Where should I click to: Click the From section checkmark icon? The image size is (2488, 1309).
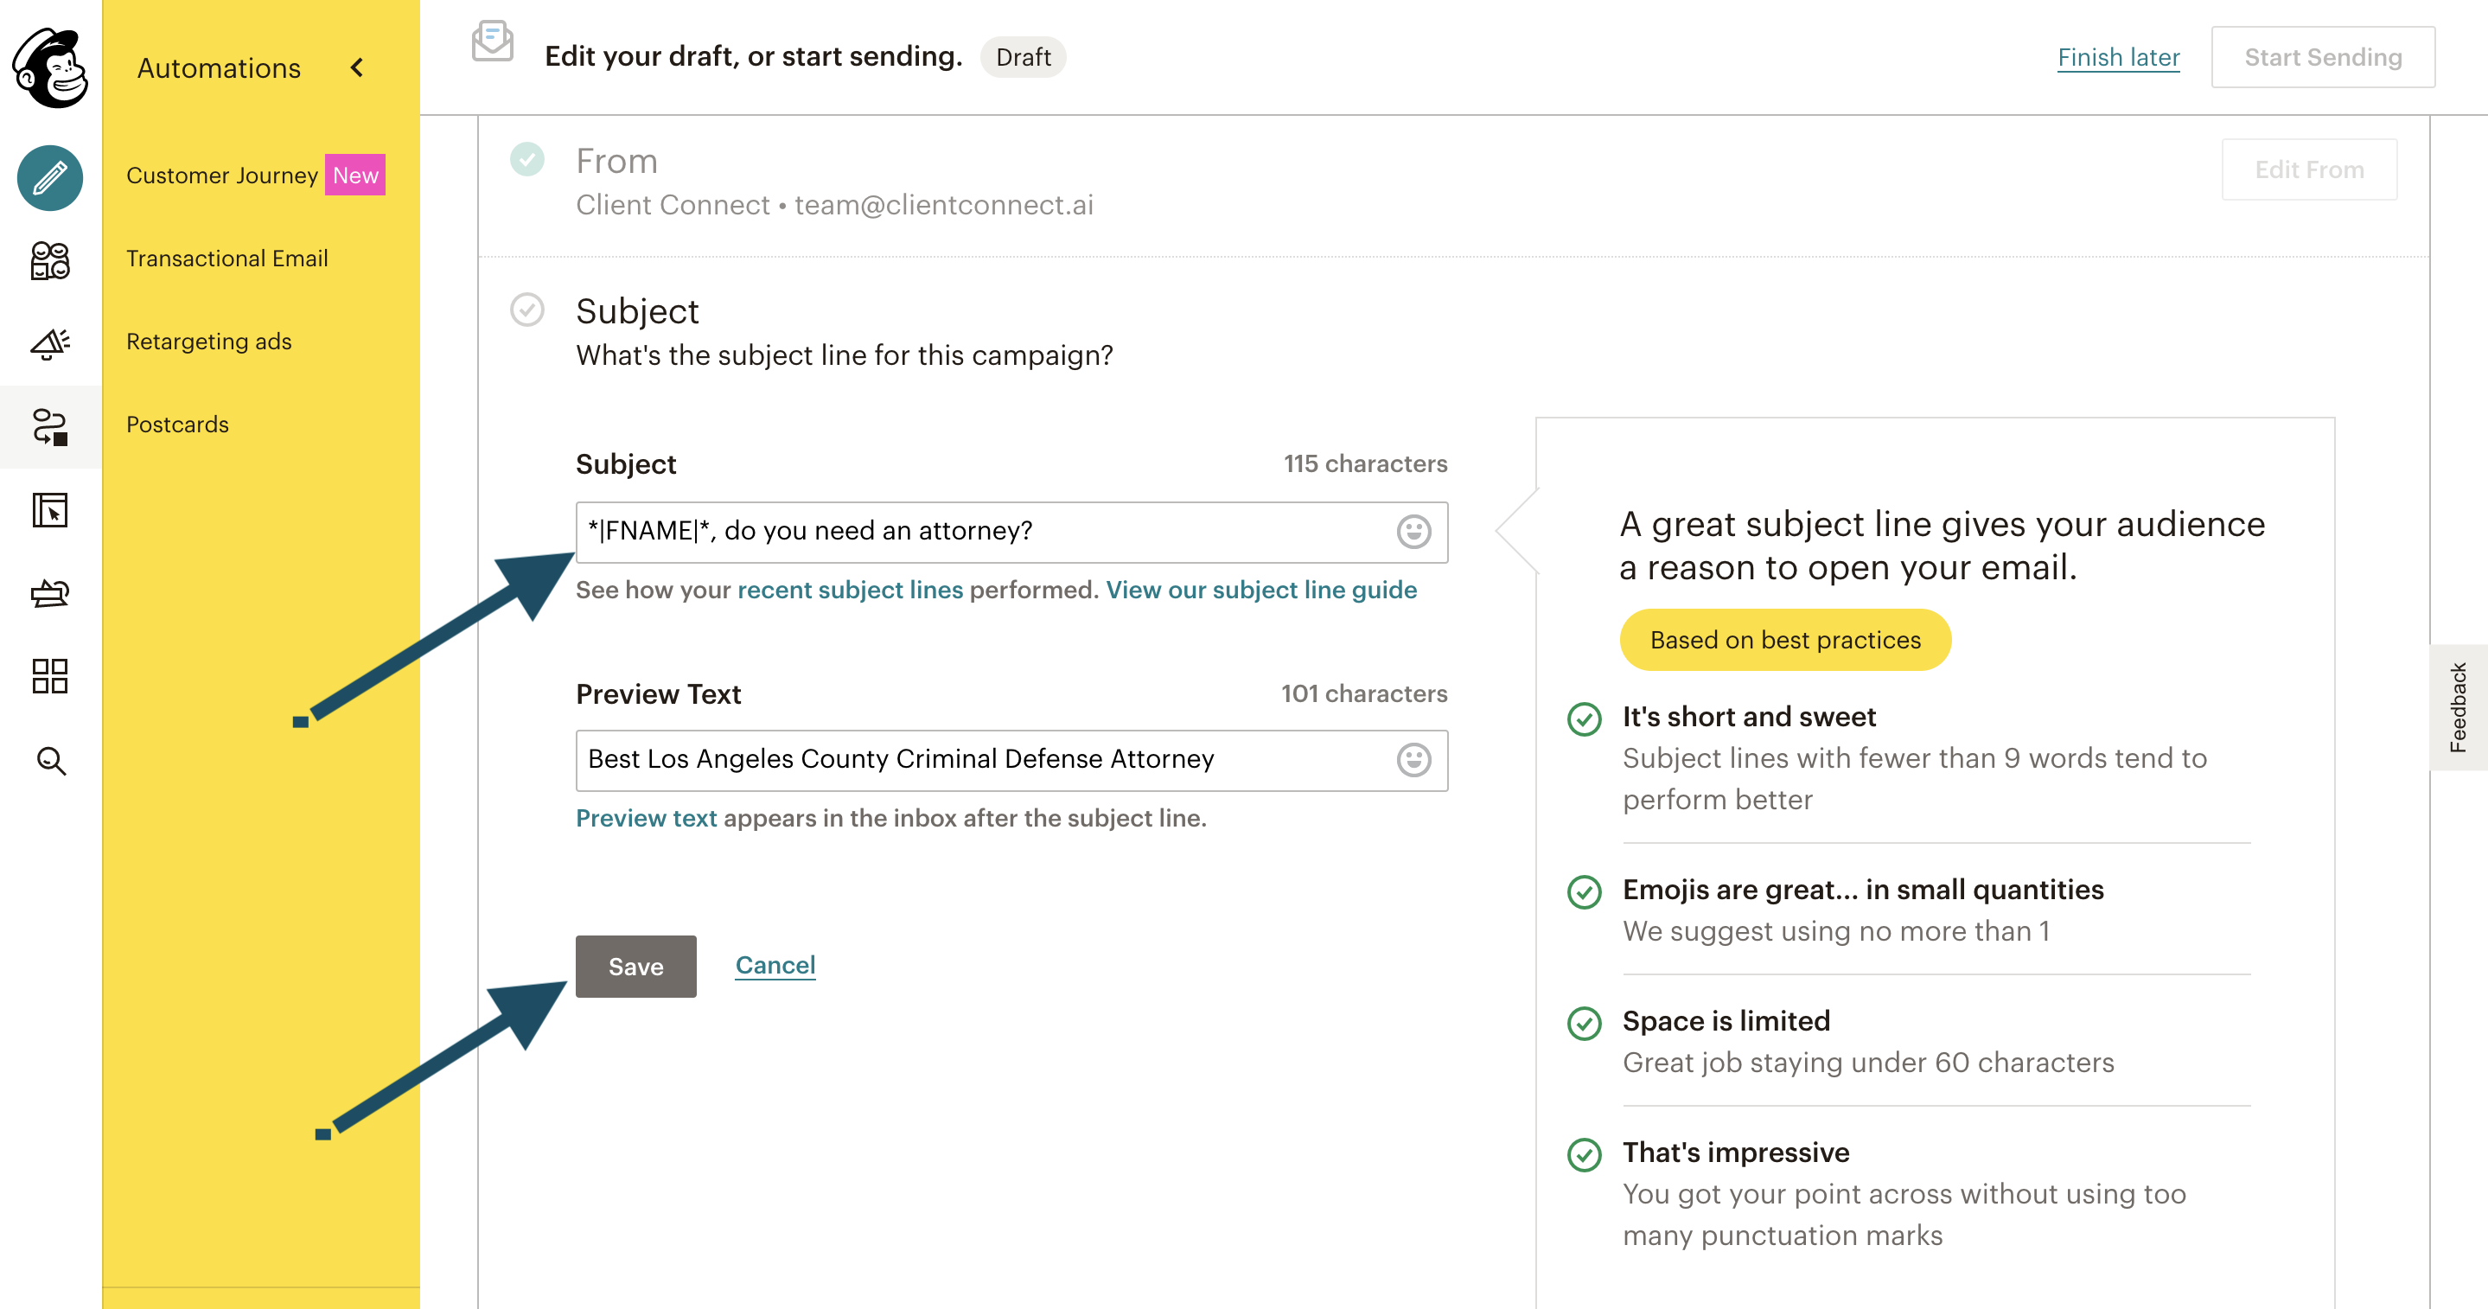(x=527, y=158)
